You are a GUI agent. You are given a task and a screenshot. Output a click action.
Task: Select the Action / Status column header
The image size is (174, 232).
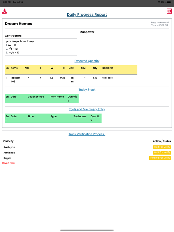click(162, 141)
